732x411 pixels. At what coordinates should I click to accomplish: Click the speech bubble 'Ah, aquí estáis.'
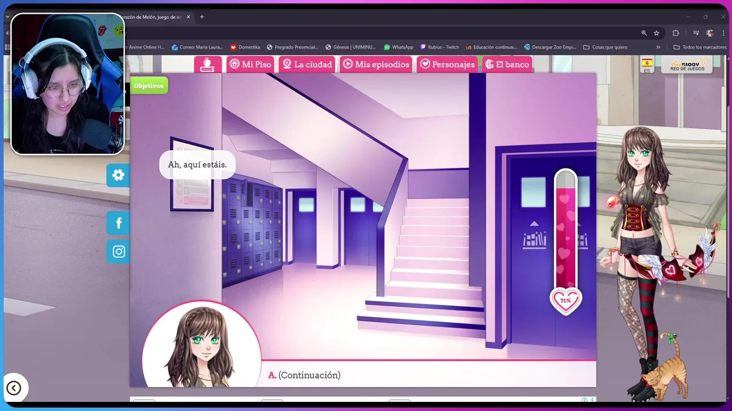click(x=197, y=164)
